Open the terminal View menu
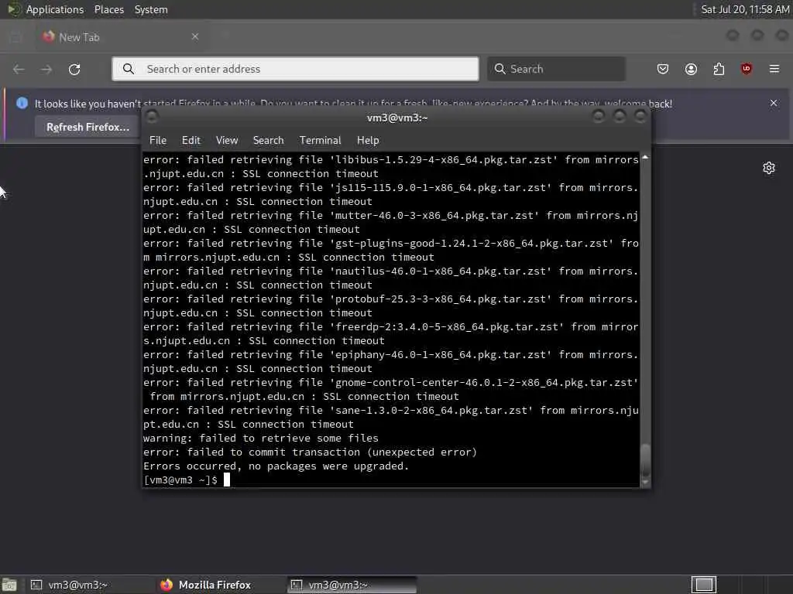The image size is (793, 594). pyautogui.click(x=227, y=141)
